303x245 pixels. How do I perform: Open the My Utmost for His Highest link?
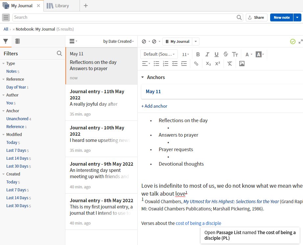click(x=231, y=202)
